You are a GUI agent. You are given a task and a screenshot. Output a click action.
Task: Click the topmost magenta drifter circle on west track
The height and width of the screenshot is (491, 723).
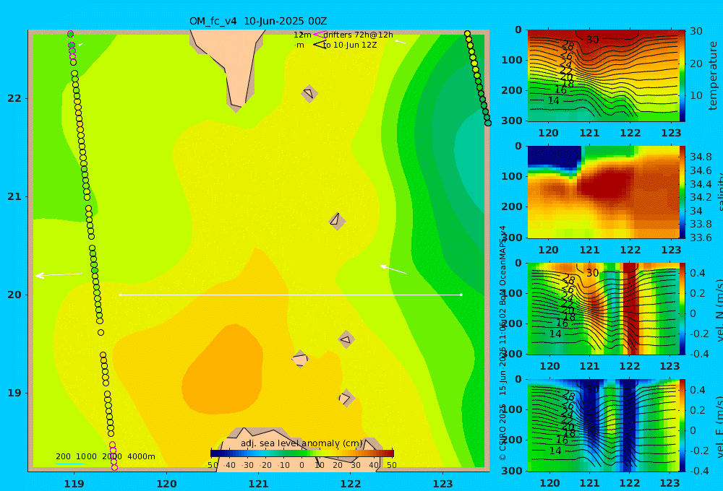[x=71, y=34]
